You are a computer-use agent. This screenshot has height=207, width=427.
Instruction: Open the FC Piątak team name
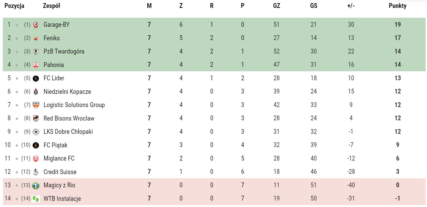tap(56, 145)
